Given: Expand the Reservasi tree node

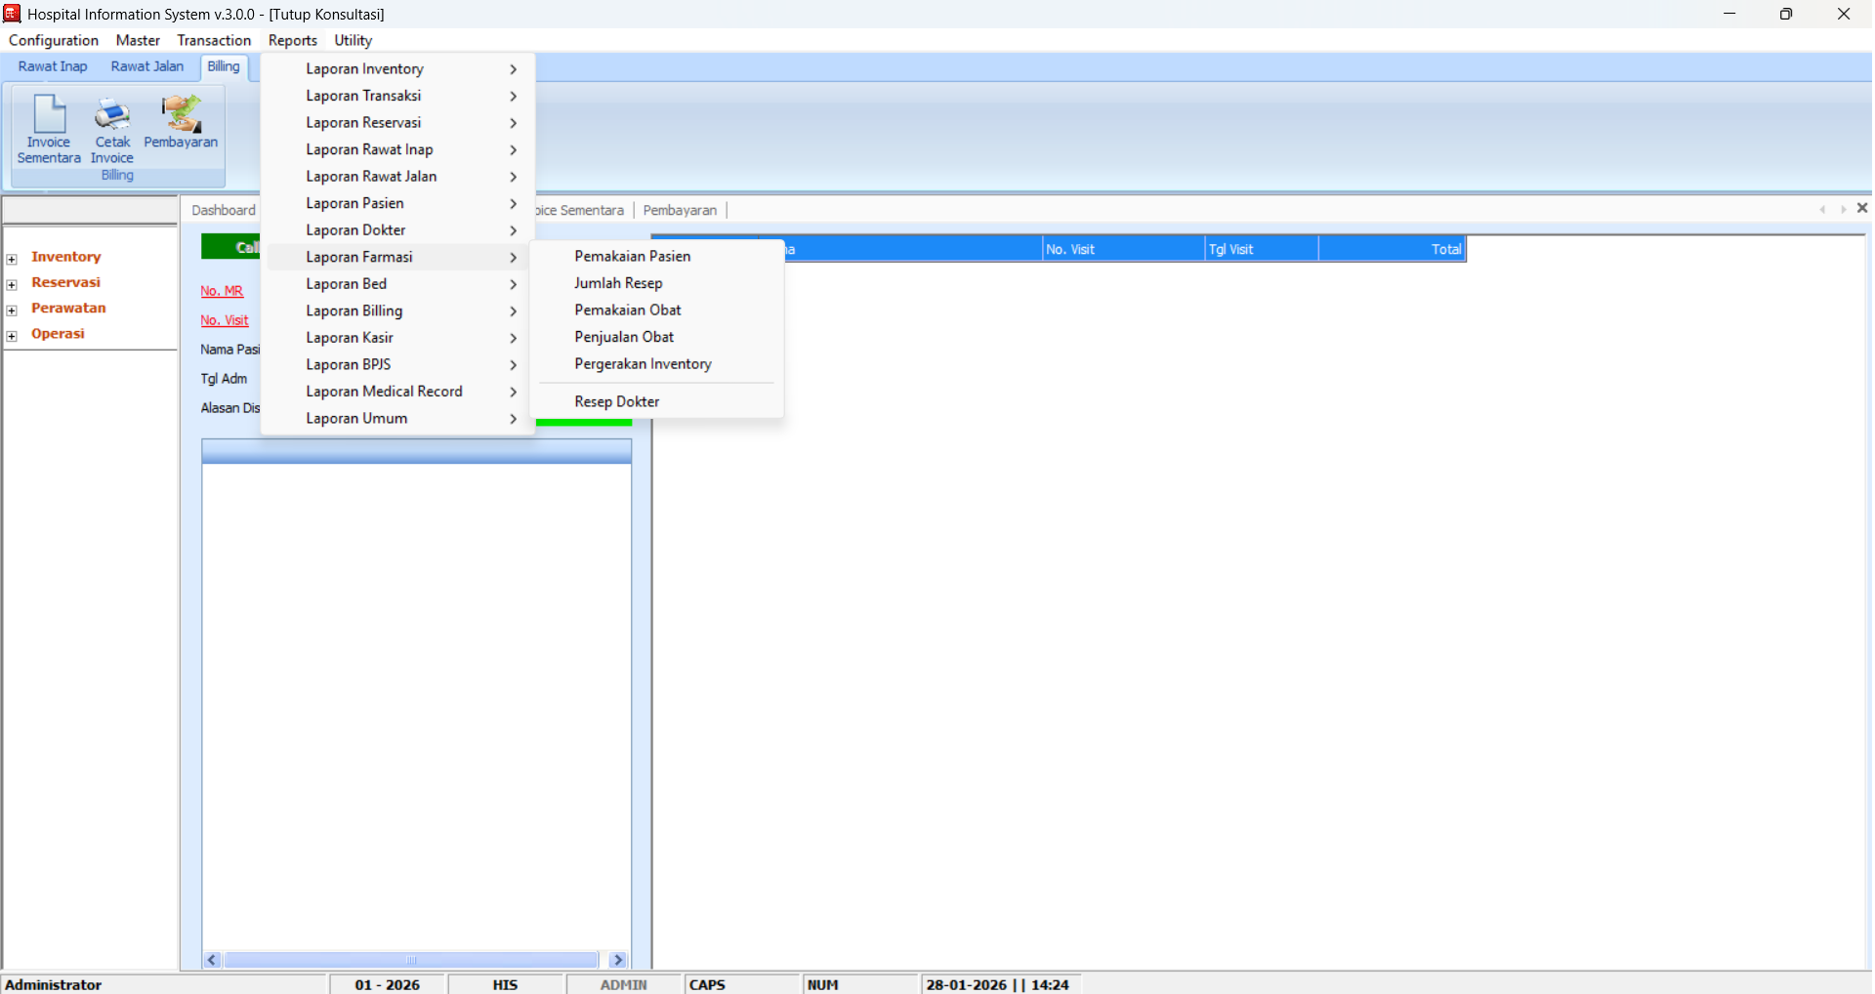Looking at the screenshot, I should pyautogui.click(x=12, y=284).
